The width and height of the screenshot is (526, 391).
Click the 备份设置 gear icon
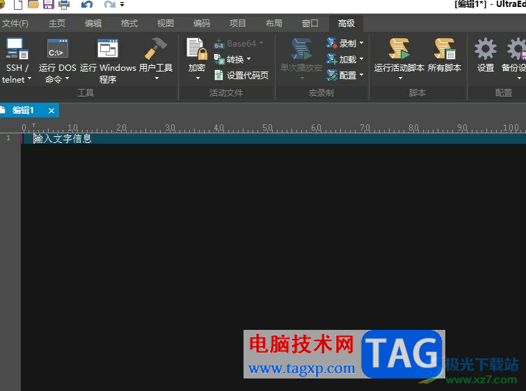516,49
